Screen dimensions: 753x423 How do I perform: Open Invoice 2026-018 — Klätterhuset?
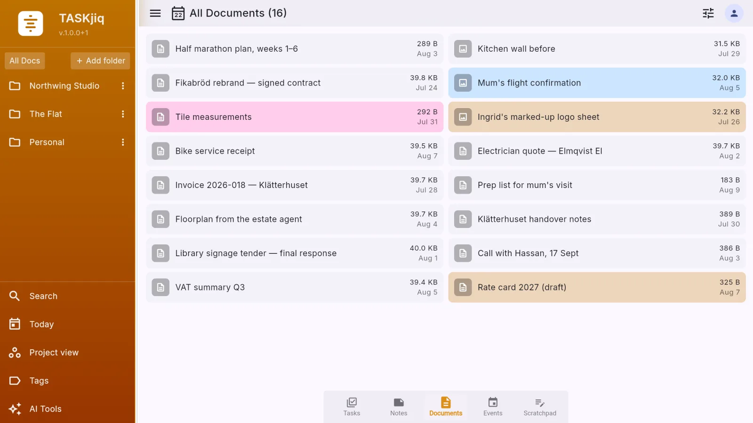point(295,185)
